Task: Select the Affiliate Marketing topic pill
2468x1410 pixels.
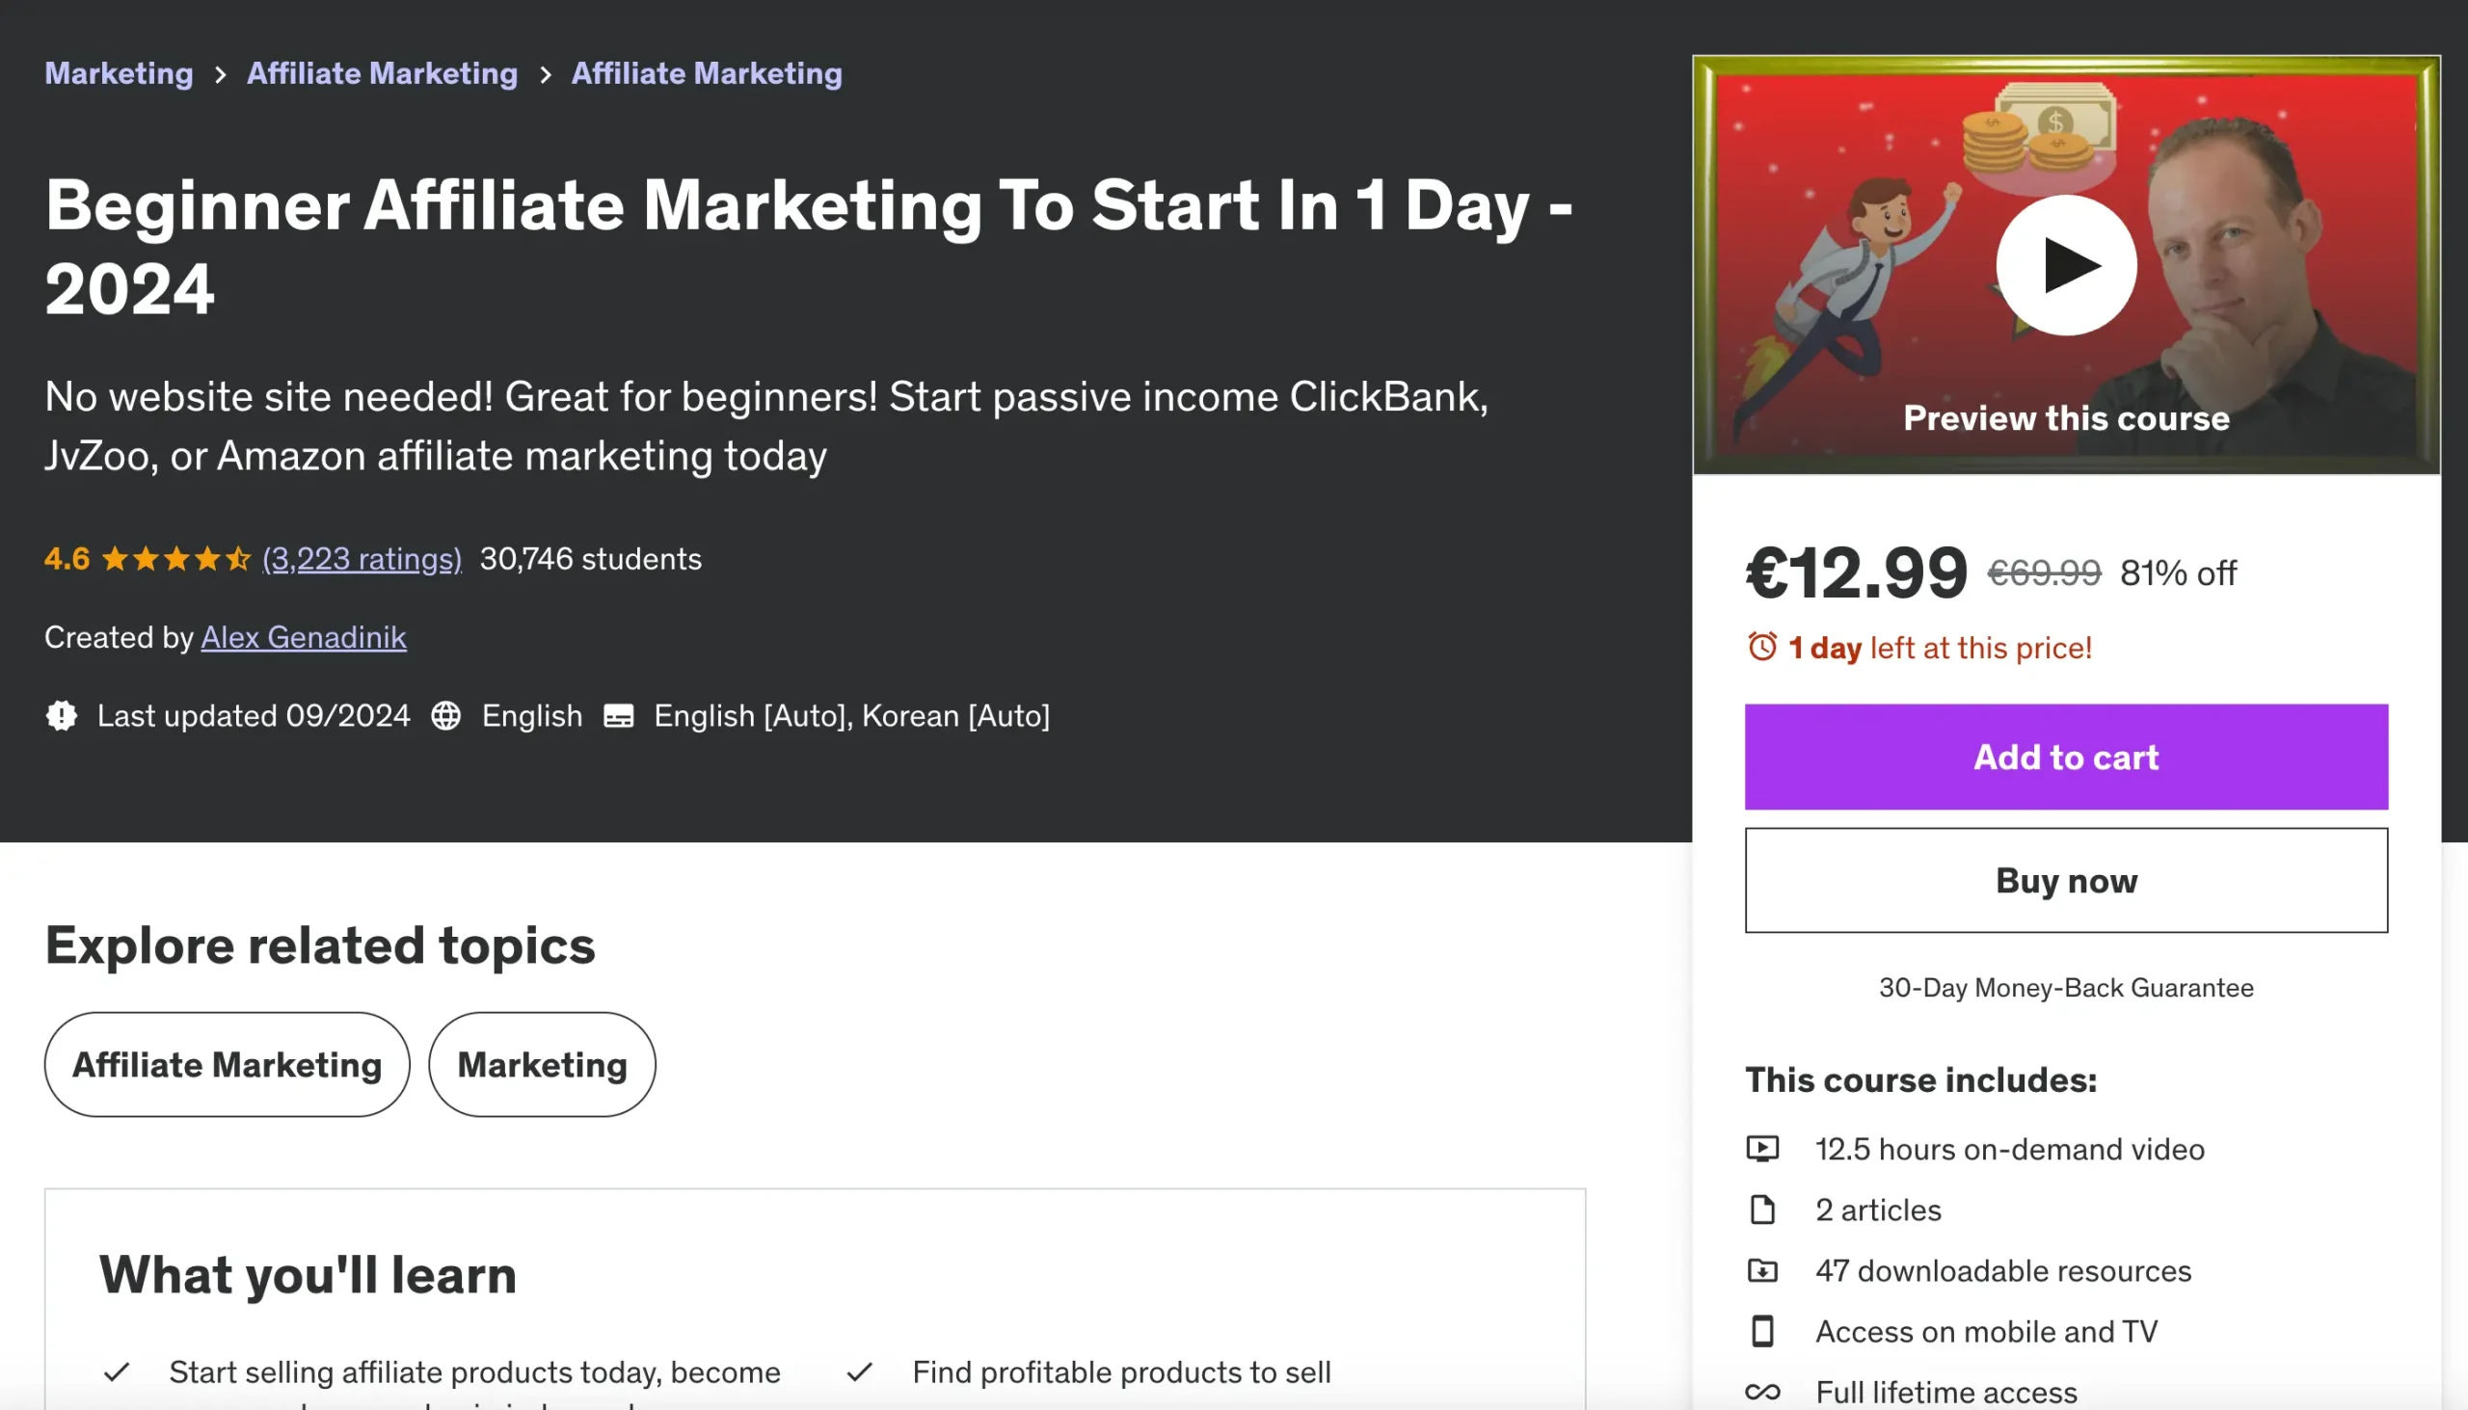Action: pos(227,1064)
